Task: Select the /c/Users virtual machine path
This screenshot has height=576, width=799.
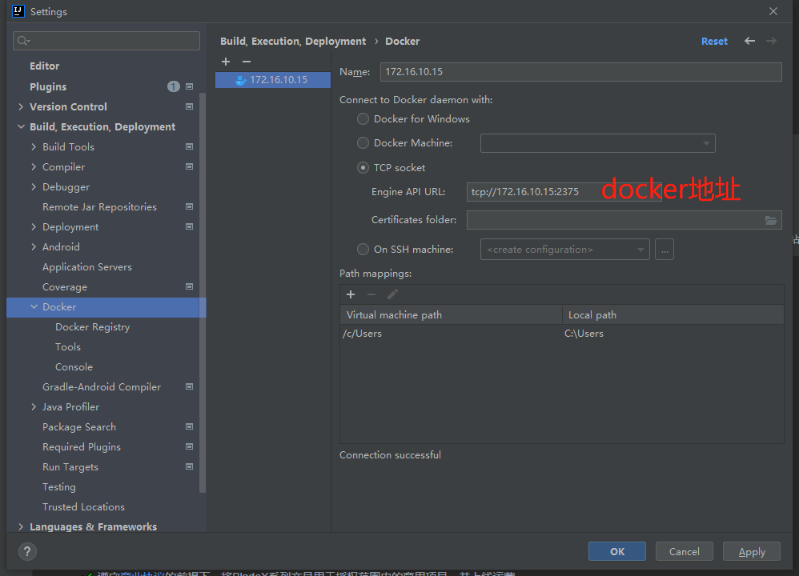Action: 363,334
